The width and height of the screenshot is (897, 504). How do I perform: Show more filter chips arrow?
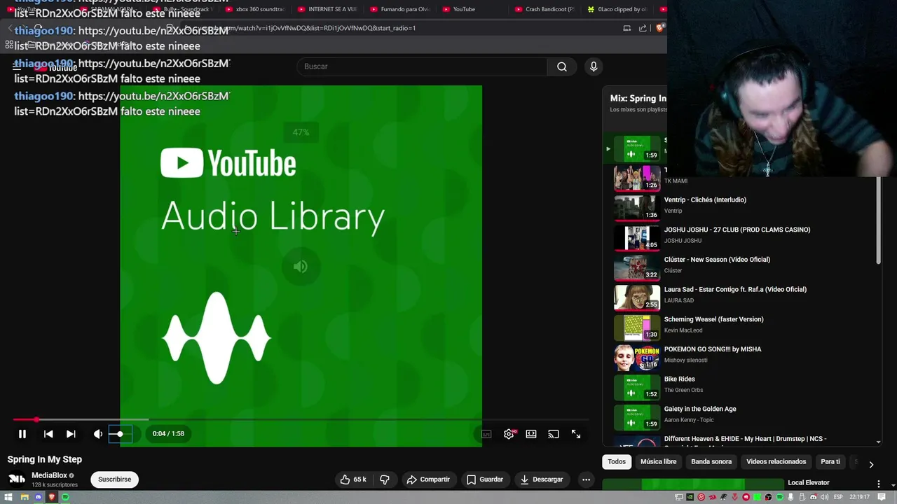click(x=871, y=464)
